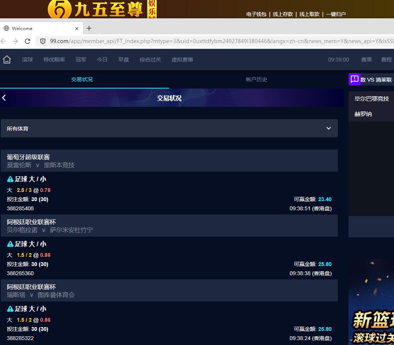Click the 新篮球 滚球过关 promo banner
The width and height of the screenshot is (394, 345).
[x=371, y=302]
